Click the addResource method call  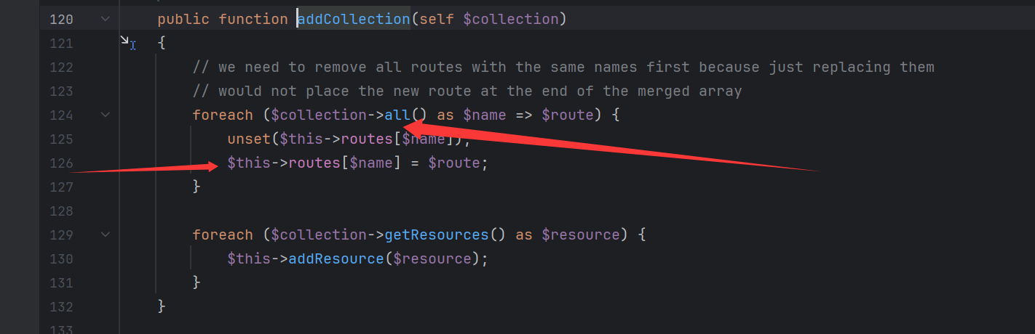[336, 258]
